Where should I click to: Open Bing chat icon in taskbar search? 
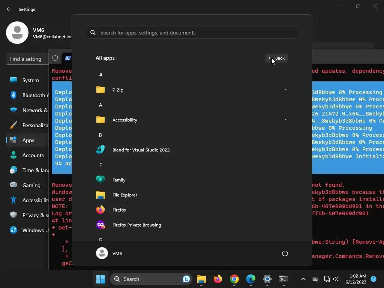tap(186, 279)
